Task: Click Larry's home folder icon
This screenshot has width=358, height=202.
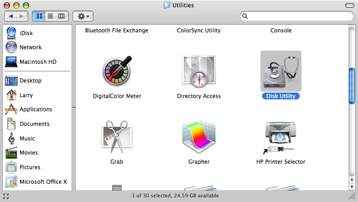Action: pyautogui.click(x=11, y=95)
